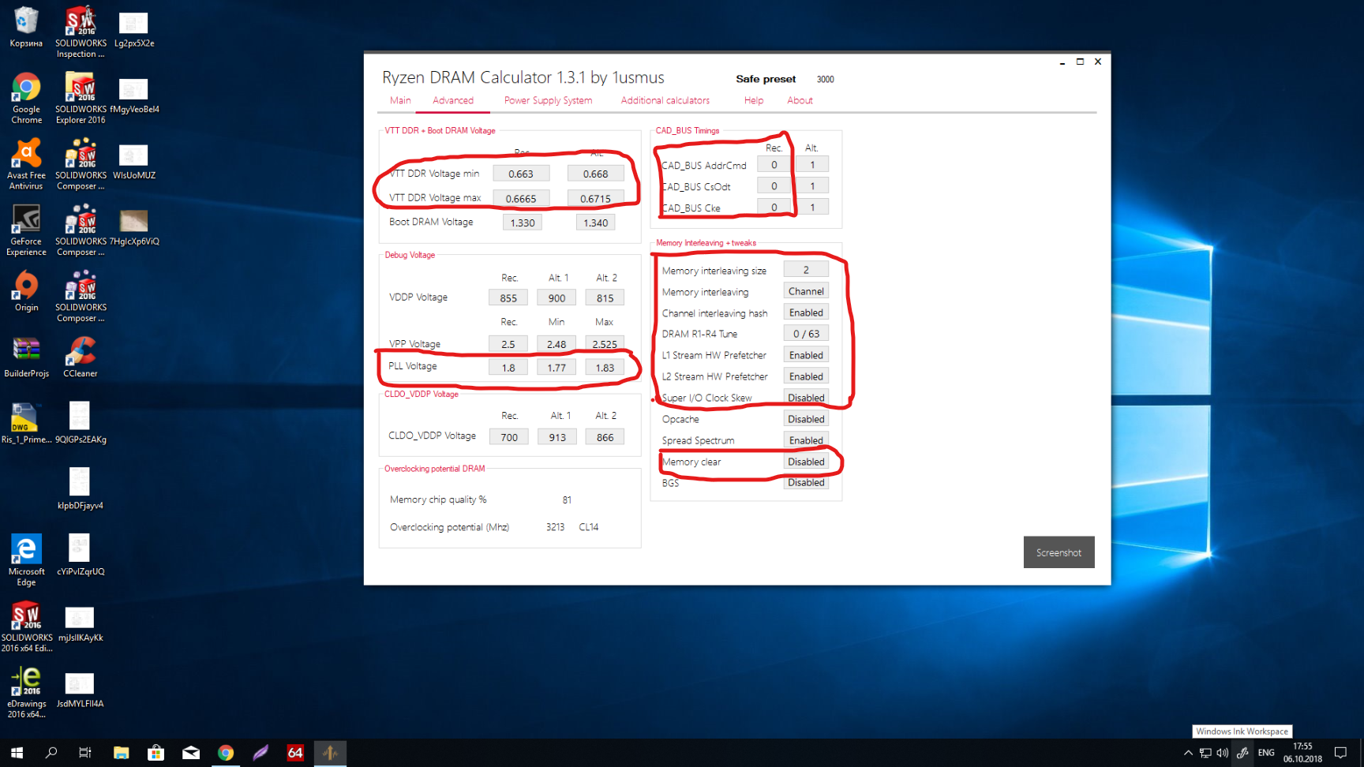Click the Memory interleaving Channel value
Screen dimensions: 1364x767
[806, 291]
